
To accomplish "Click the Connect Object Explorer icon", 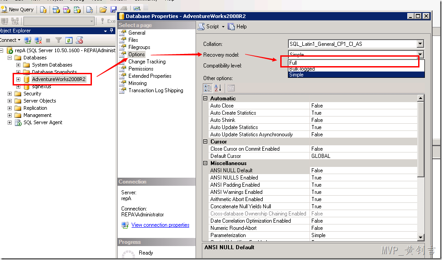I will coord(27,40).
